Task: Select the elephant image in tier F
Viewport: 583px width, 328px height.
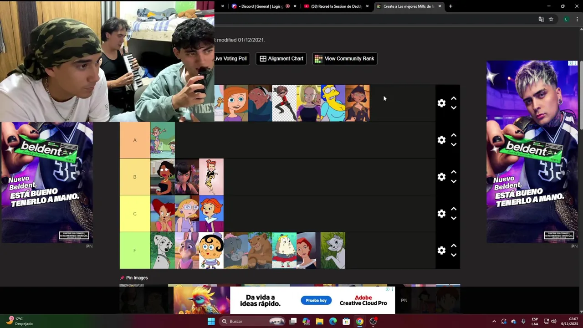Action: coord(235,251)
